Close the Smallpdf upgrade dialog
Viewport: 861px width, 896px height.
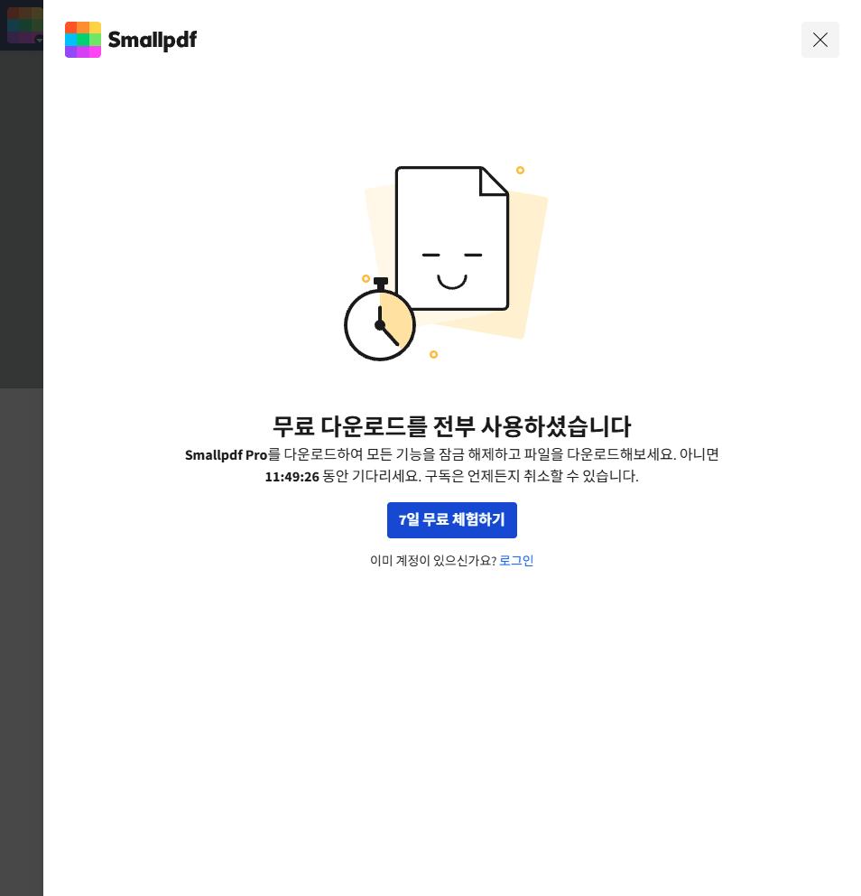pyautogui.click(x=819, y=40)
